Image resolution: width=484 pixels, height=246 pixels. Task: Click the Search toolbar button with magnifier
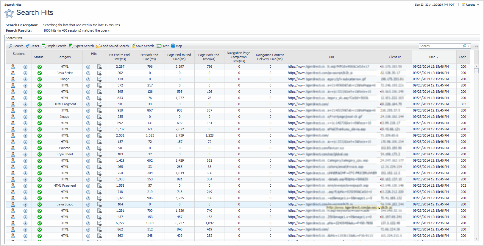pyautogui.click(x=16, y=46)
